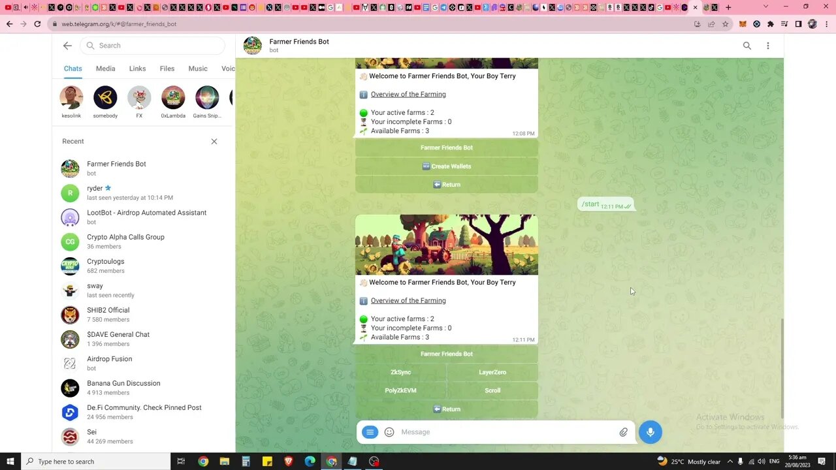Image resolution: width=836 pixels, height=470 pixels.
Task: Open De.Fi Community chat
Action: [x=143, y=412]
